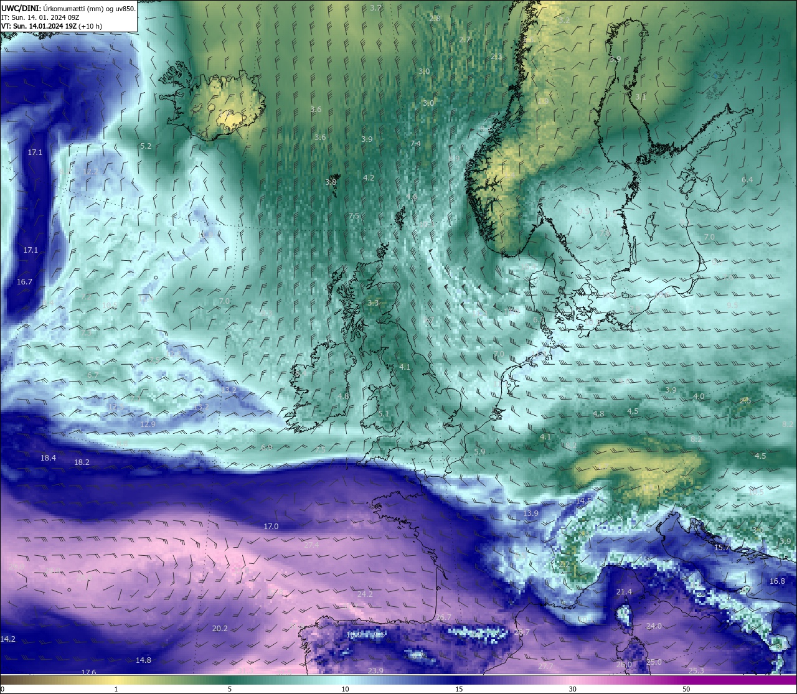Click the 7.5 value on the map

[x=354, y=217]
